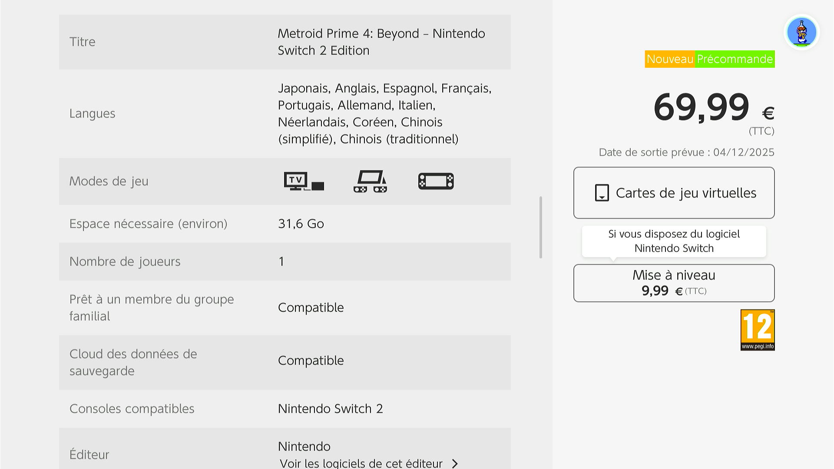Click the tabletop mode icon
Viewport: 834px width, 469px height.
(x=370, y=181)
